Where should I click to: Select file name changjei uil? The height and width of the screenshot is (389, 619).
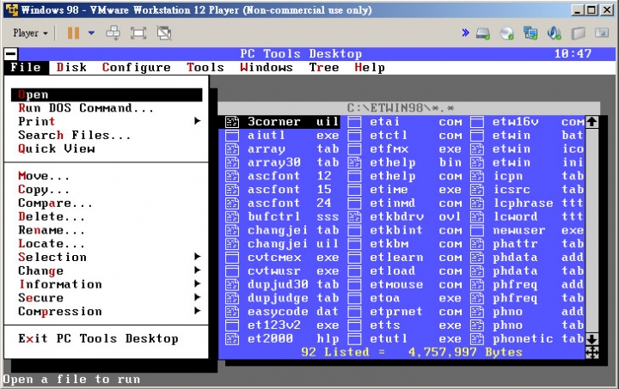tap(293, 244)
